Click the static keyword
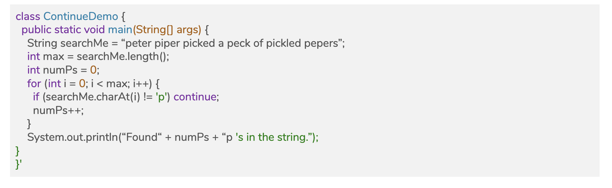Screen dimensions: 612x188 67,30
